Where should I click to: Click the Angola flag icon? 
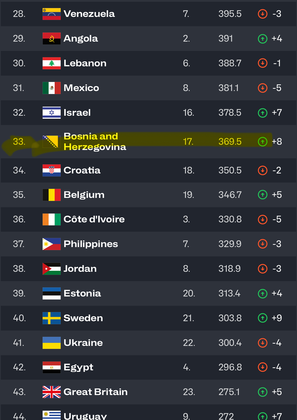pyautogui.click(x=52, y=39)
